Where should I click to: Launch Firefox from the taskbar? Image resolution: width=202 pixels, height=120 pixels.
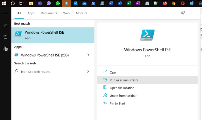pos(165,3)
